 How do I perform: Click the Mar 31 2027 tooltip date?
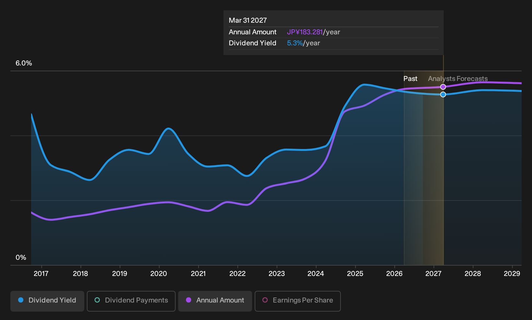[248, 20]
